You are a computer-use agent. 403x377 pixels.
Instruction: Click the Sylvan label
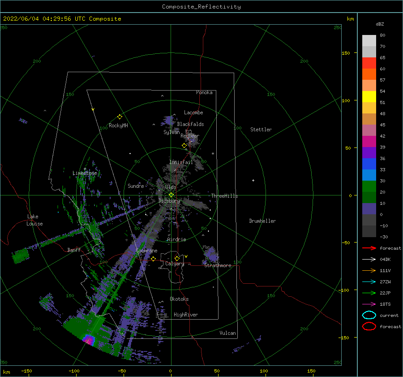(171, 132)
